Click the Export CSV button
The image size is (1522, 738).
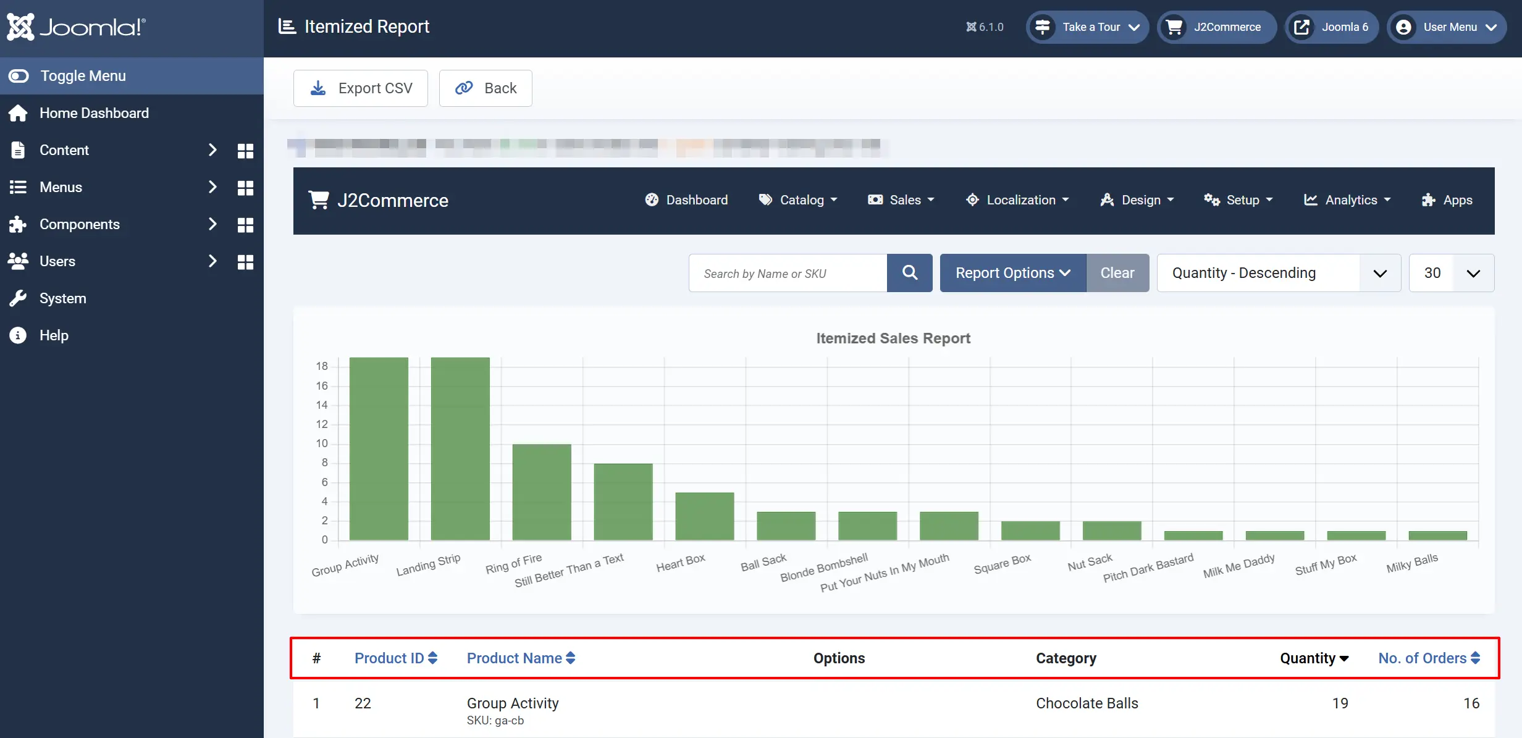click(361, 88)
